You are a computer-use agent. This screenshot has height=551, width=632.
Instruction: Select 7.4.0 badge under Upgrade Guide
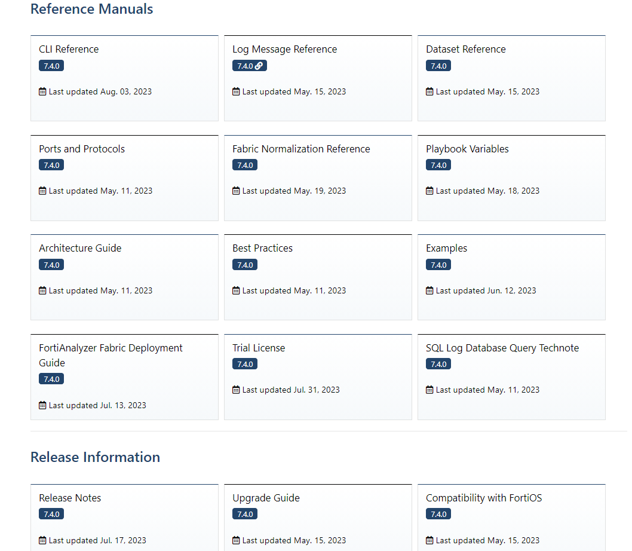(245, 514)
